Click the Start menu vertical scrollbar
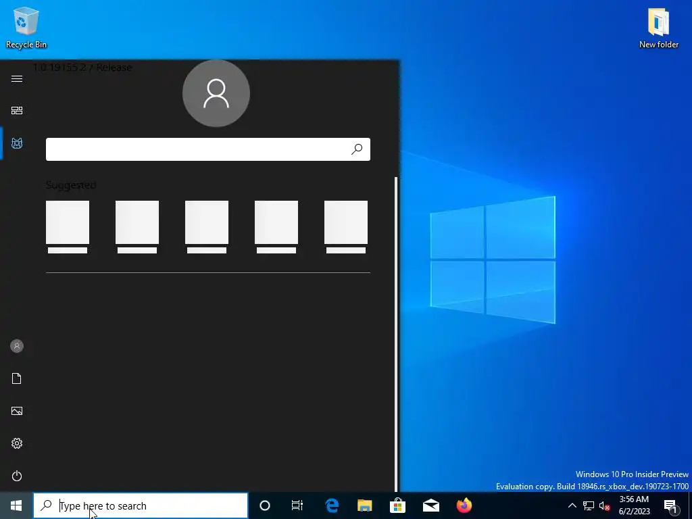The height and width of the screenshot is (519, 692). point(396,334)
